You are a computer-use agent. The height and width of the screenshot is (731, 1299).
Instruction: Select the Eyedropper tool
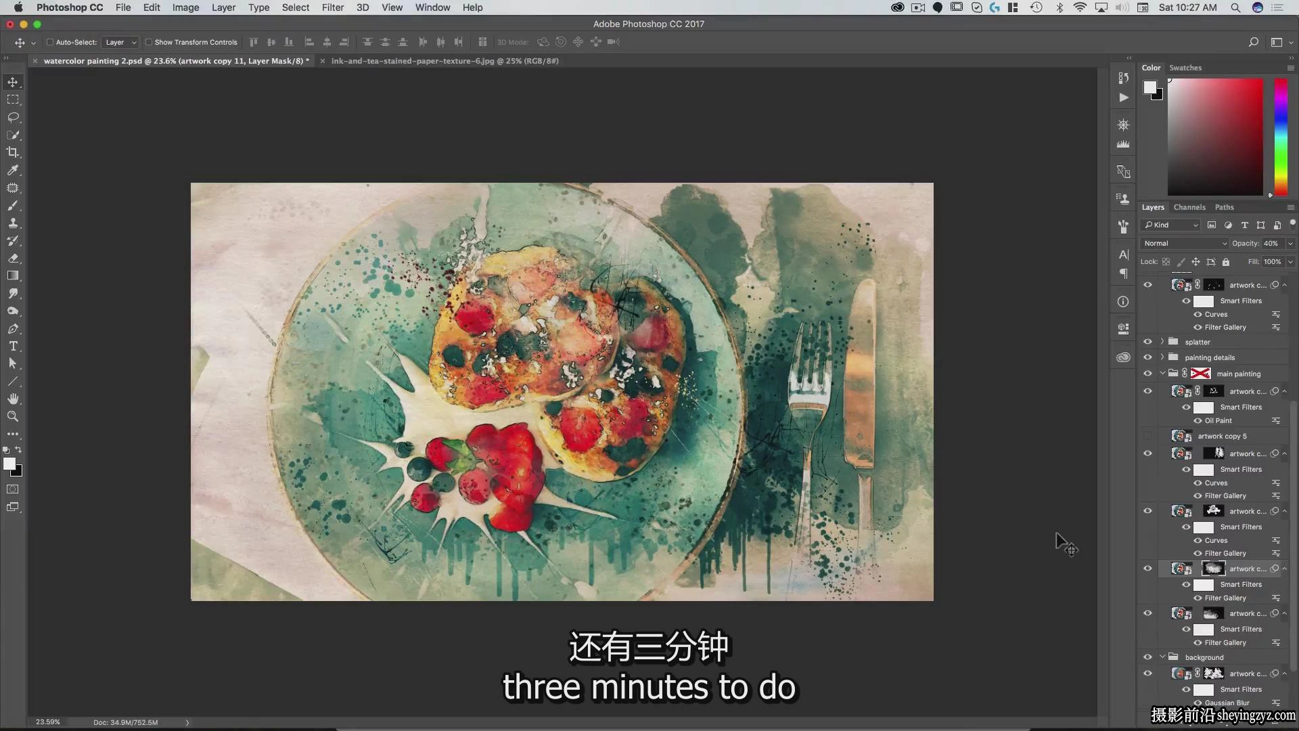13,170
